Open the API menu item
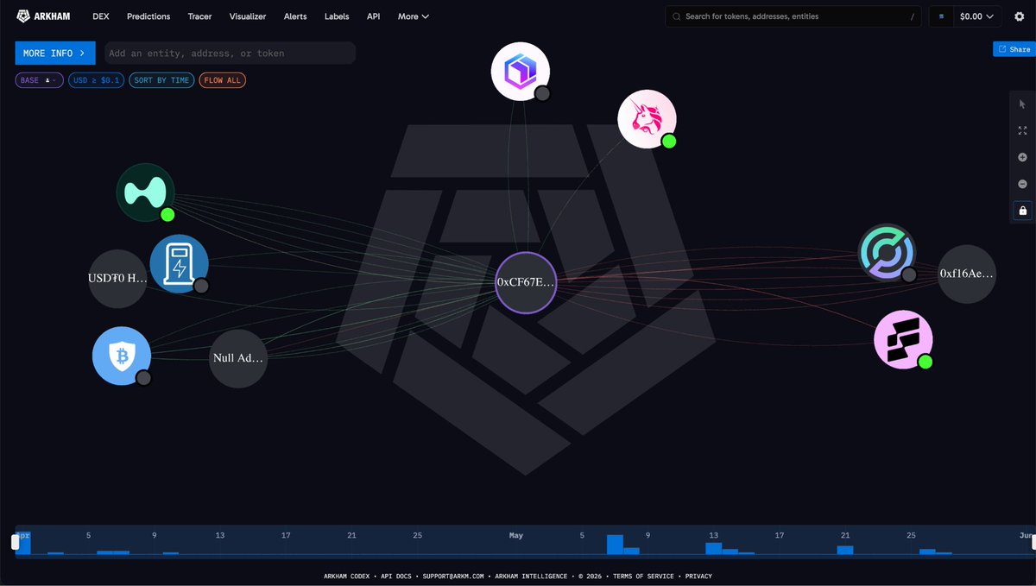1036x586 pixels. [x=373, y=16]
